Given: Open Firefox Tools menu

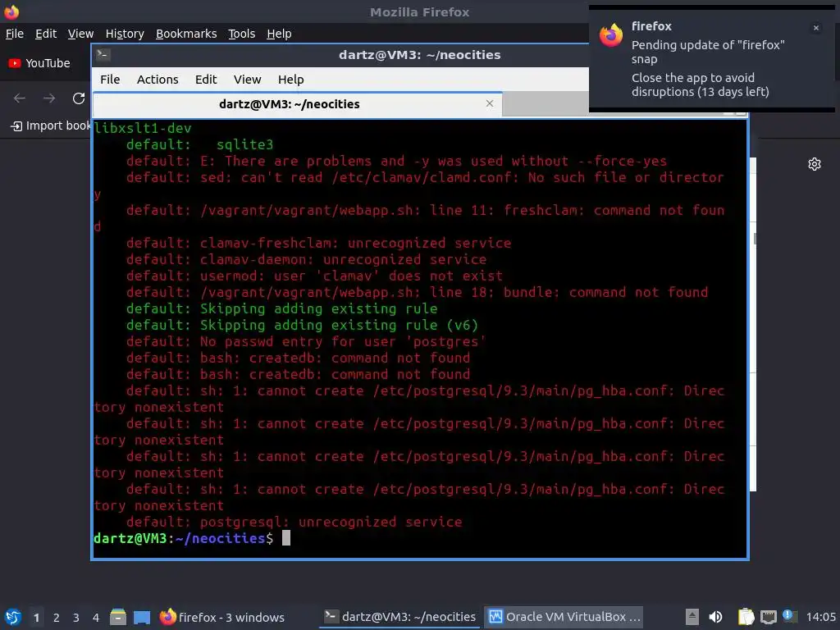Looking at the screenshot, I should (242, 34).
